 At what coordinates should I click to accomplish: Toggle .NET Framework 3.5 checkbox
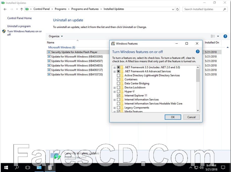(119, 67)
